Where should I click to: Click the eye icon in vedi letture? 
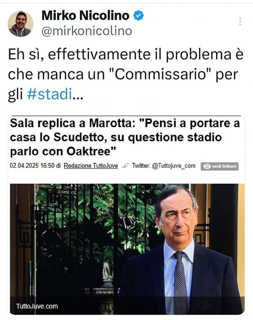click(x=207, y=166)
